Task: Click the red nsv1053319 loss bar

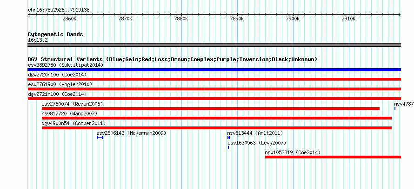Action: tap(333, 157)
